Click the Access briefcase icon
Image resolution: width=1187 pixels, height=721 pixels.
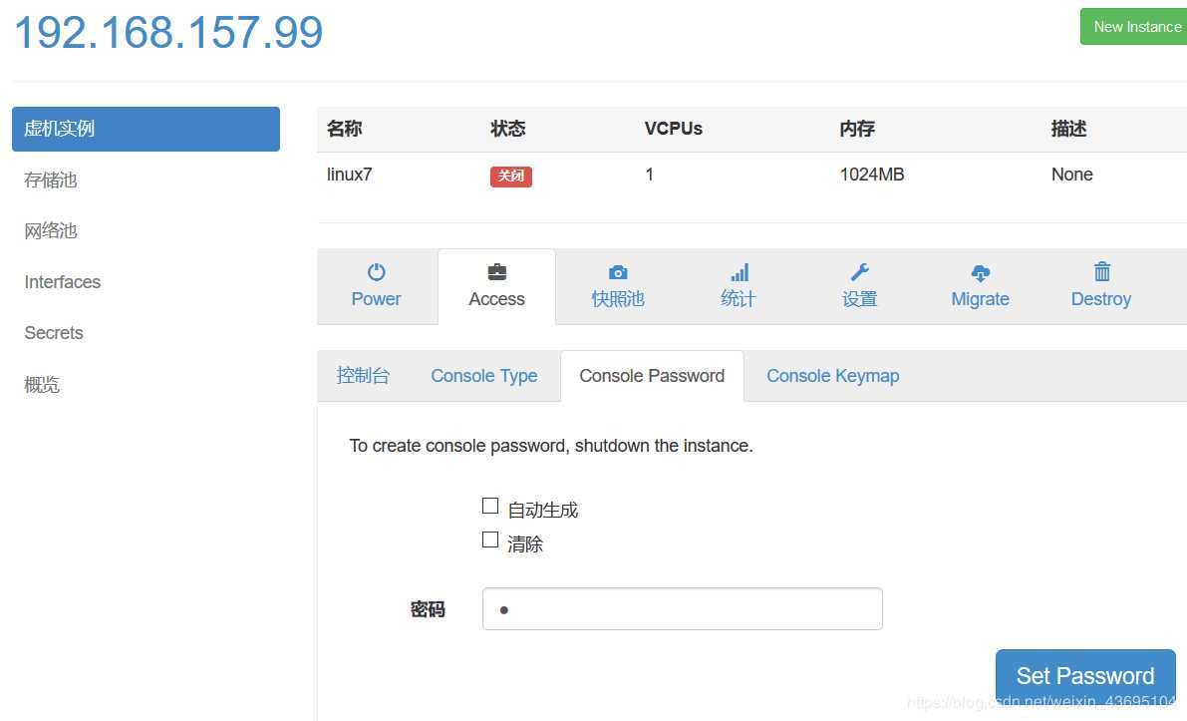click(x=496, y=272)
